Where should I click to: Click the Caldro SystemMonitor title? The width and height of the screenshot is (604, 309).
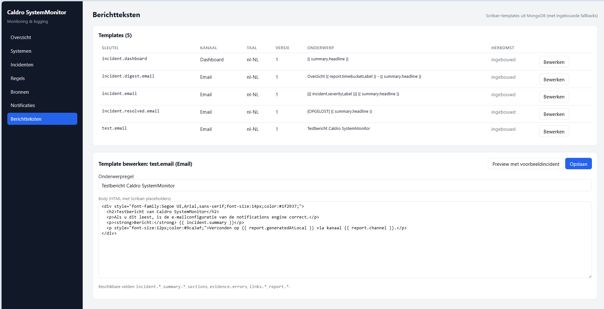[x=37, y=12]
